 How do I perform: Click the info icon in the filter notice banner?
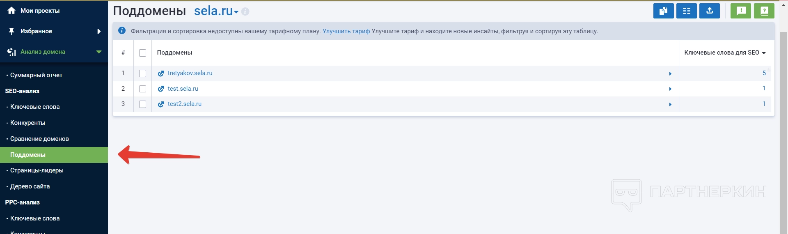122,31
